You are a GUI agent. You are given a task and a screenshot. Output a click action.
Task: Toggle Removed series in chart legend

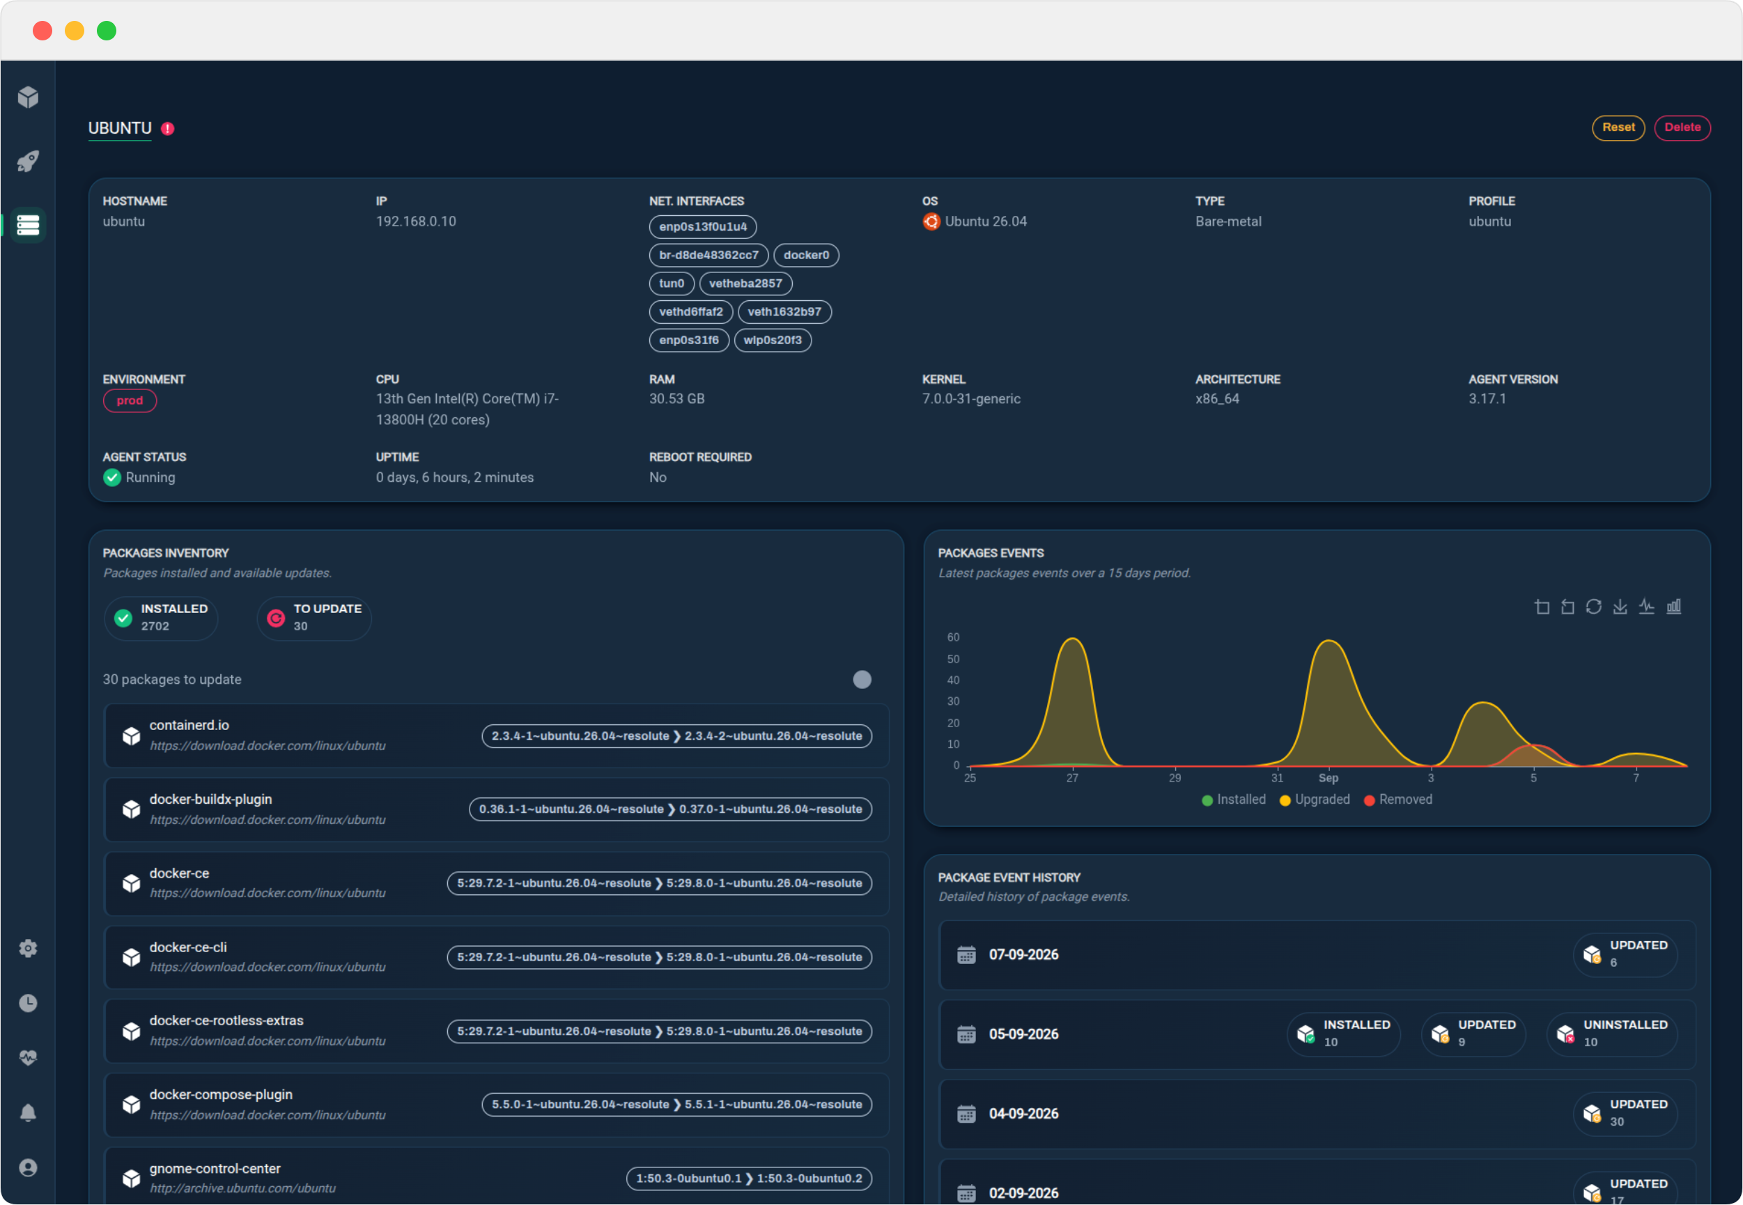(x=1398, y=800)
